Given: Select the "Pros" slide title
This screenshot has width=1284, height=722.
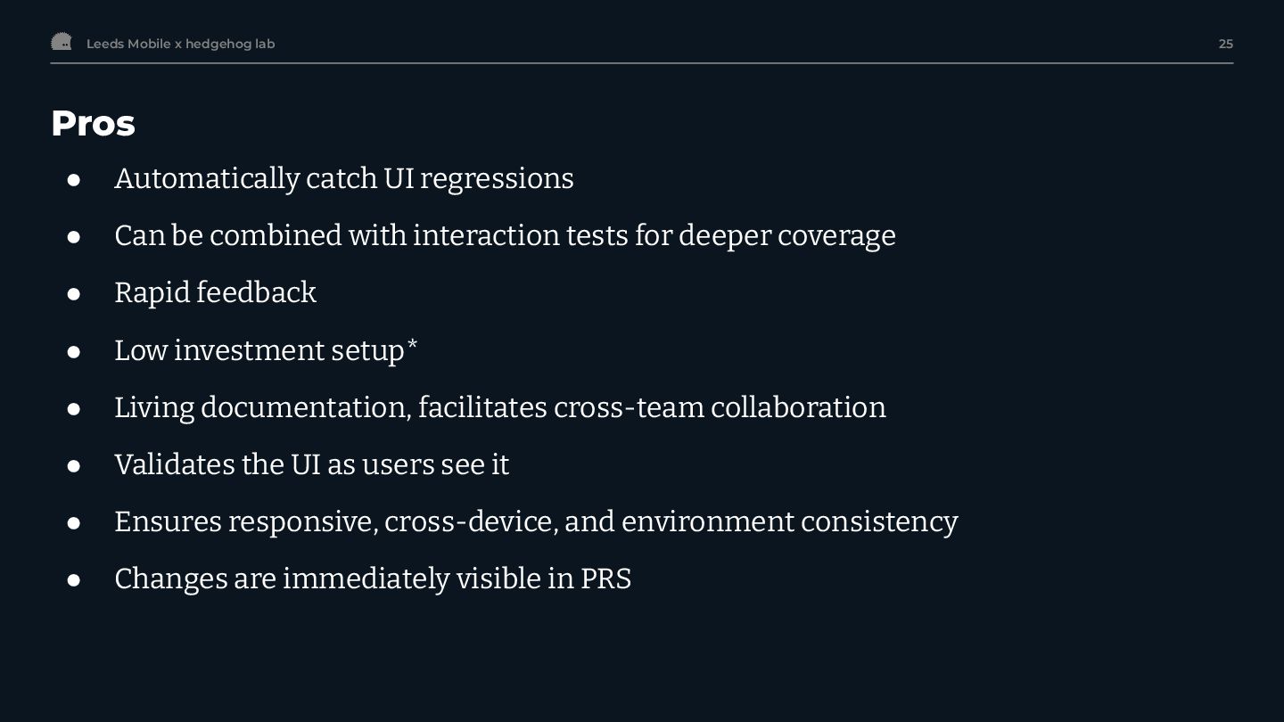Looking at the screenshot, I should (93, 123).
